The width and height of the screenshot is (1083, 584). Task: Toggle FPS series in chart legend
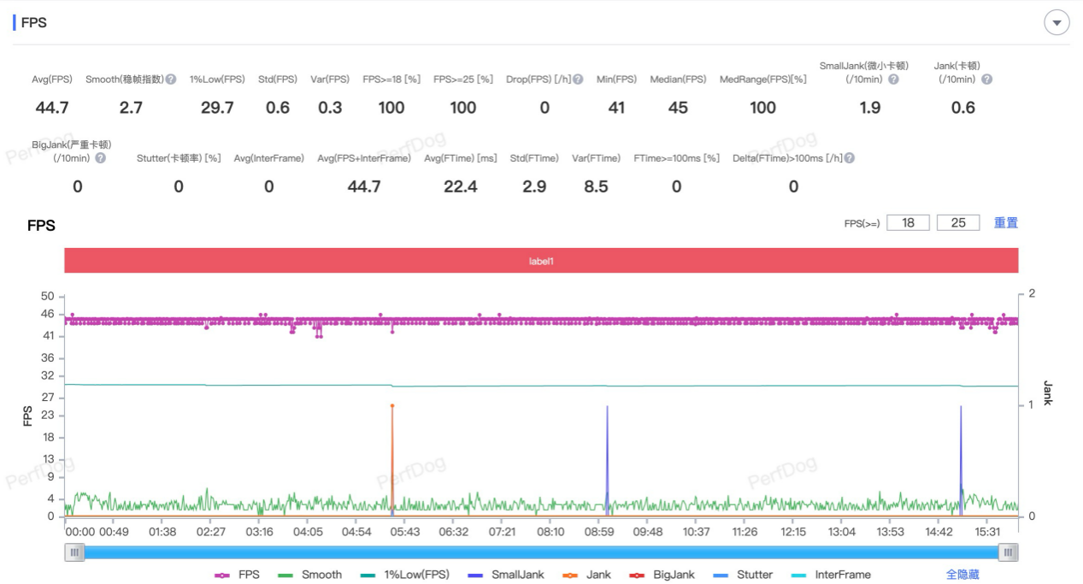(238, 575)
